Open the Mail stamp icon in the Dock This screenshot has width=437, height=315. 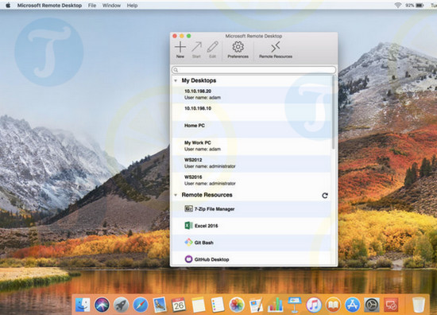tap(160, 305)
